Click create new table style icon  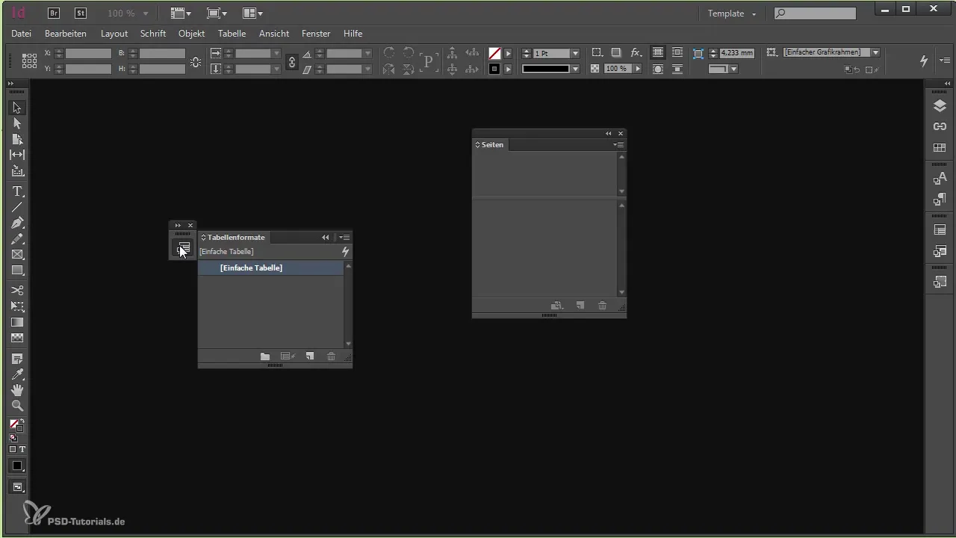pos(310,356)
